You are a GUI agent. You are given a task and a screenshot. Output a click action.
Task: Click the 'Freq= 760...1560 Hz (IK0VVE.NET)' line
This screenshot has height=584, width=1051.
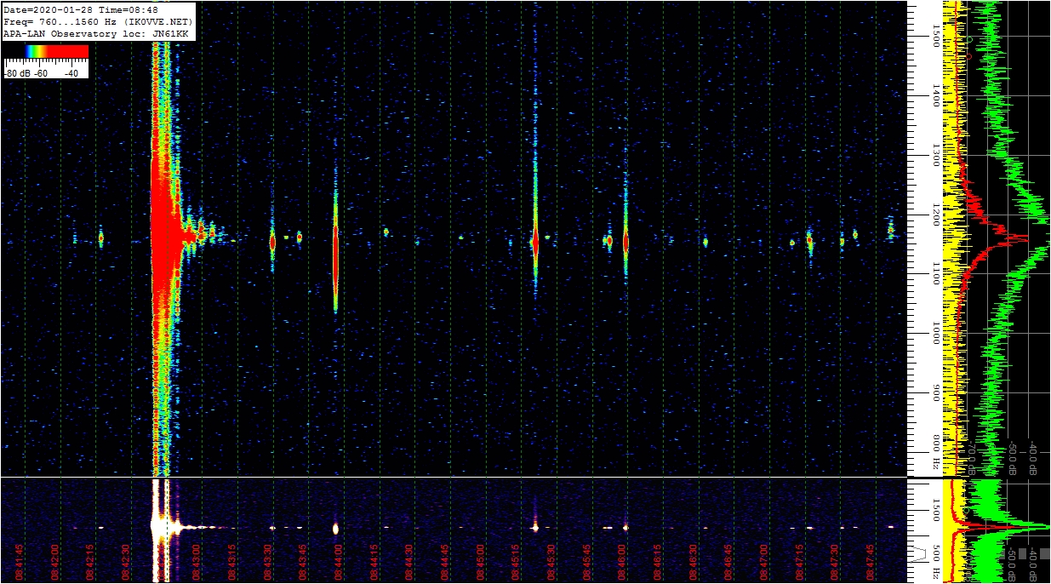click(x=98, y=21)
